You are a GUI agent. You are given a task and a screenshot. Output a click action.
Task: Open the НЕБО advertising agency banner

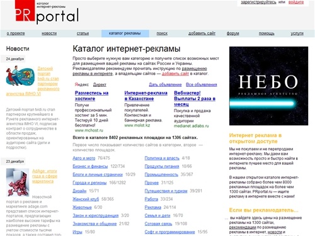(x=268, y=86)
